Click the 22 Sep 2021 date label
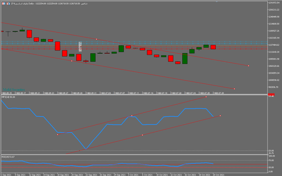 pyautogui.click(x=92, y=175)
